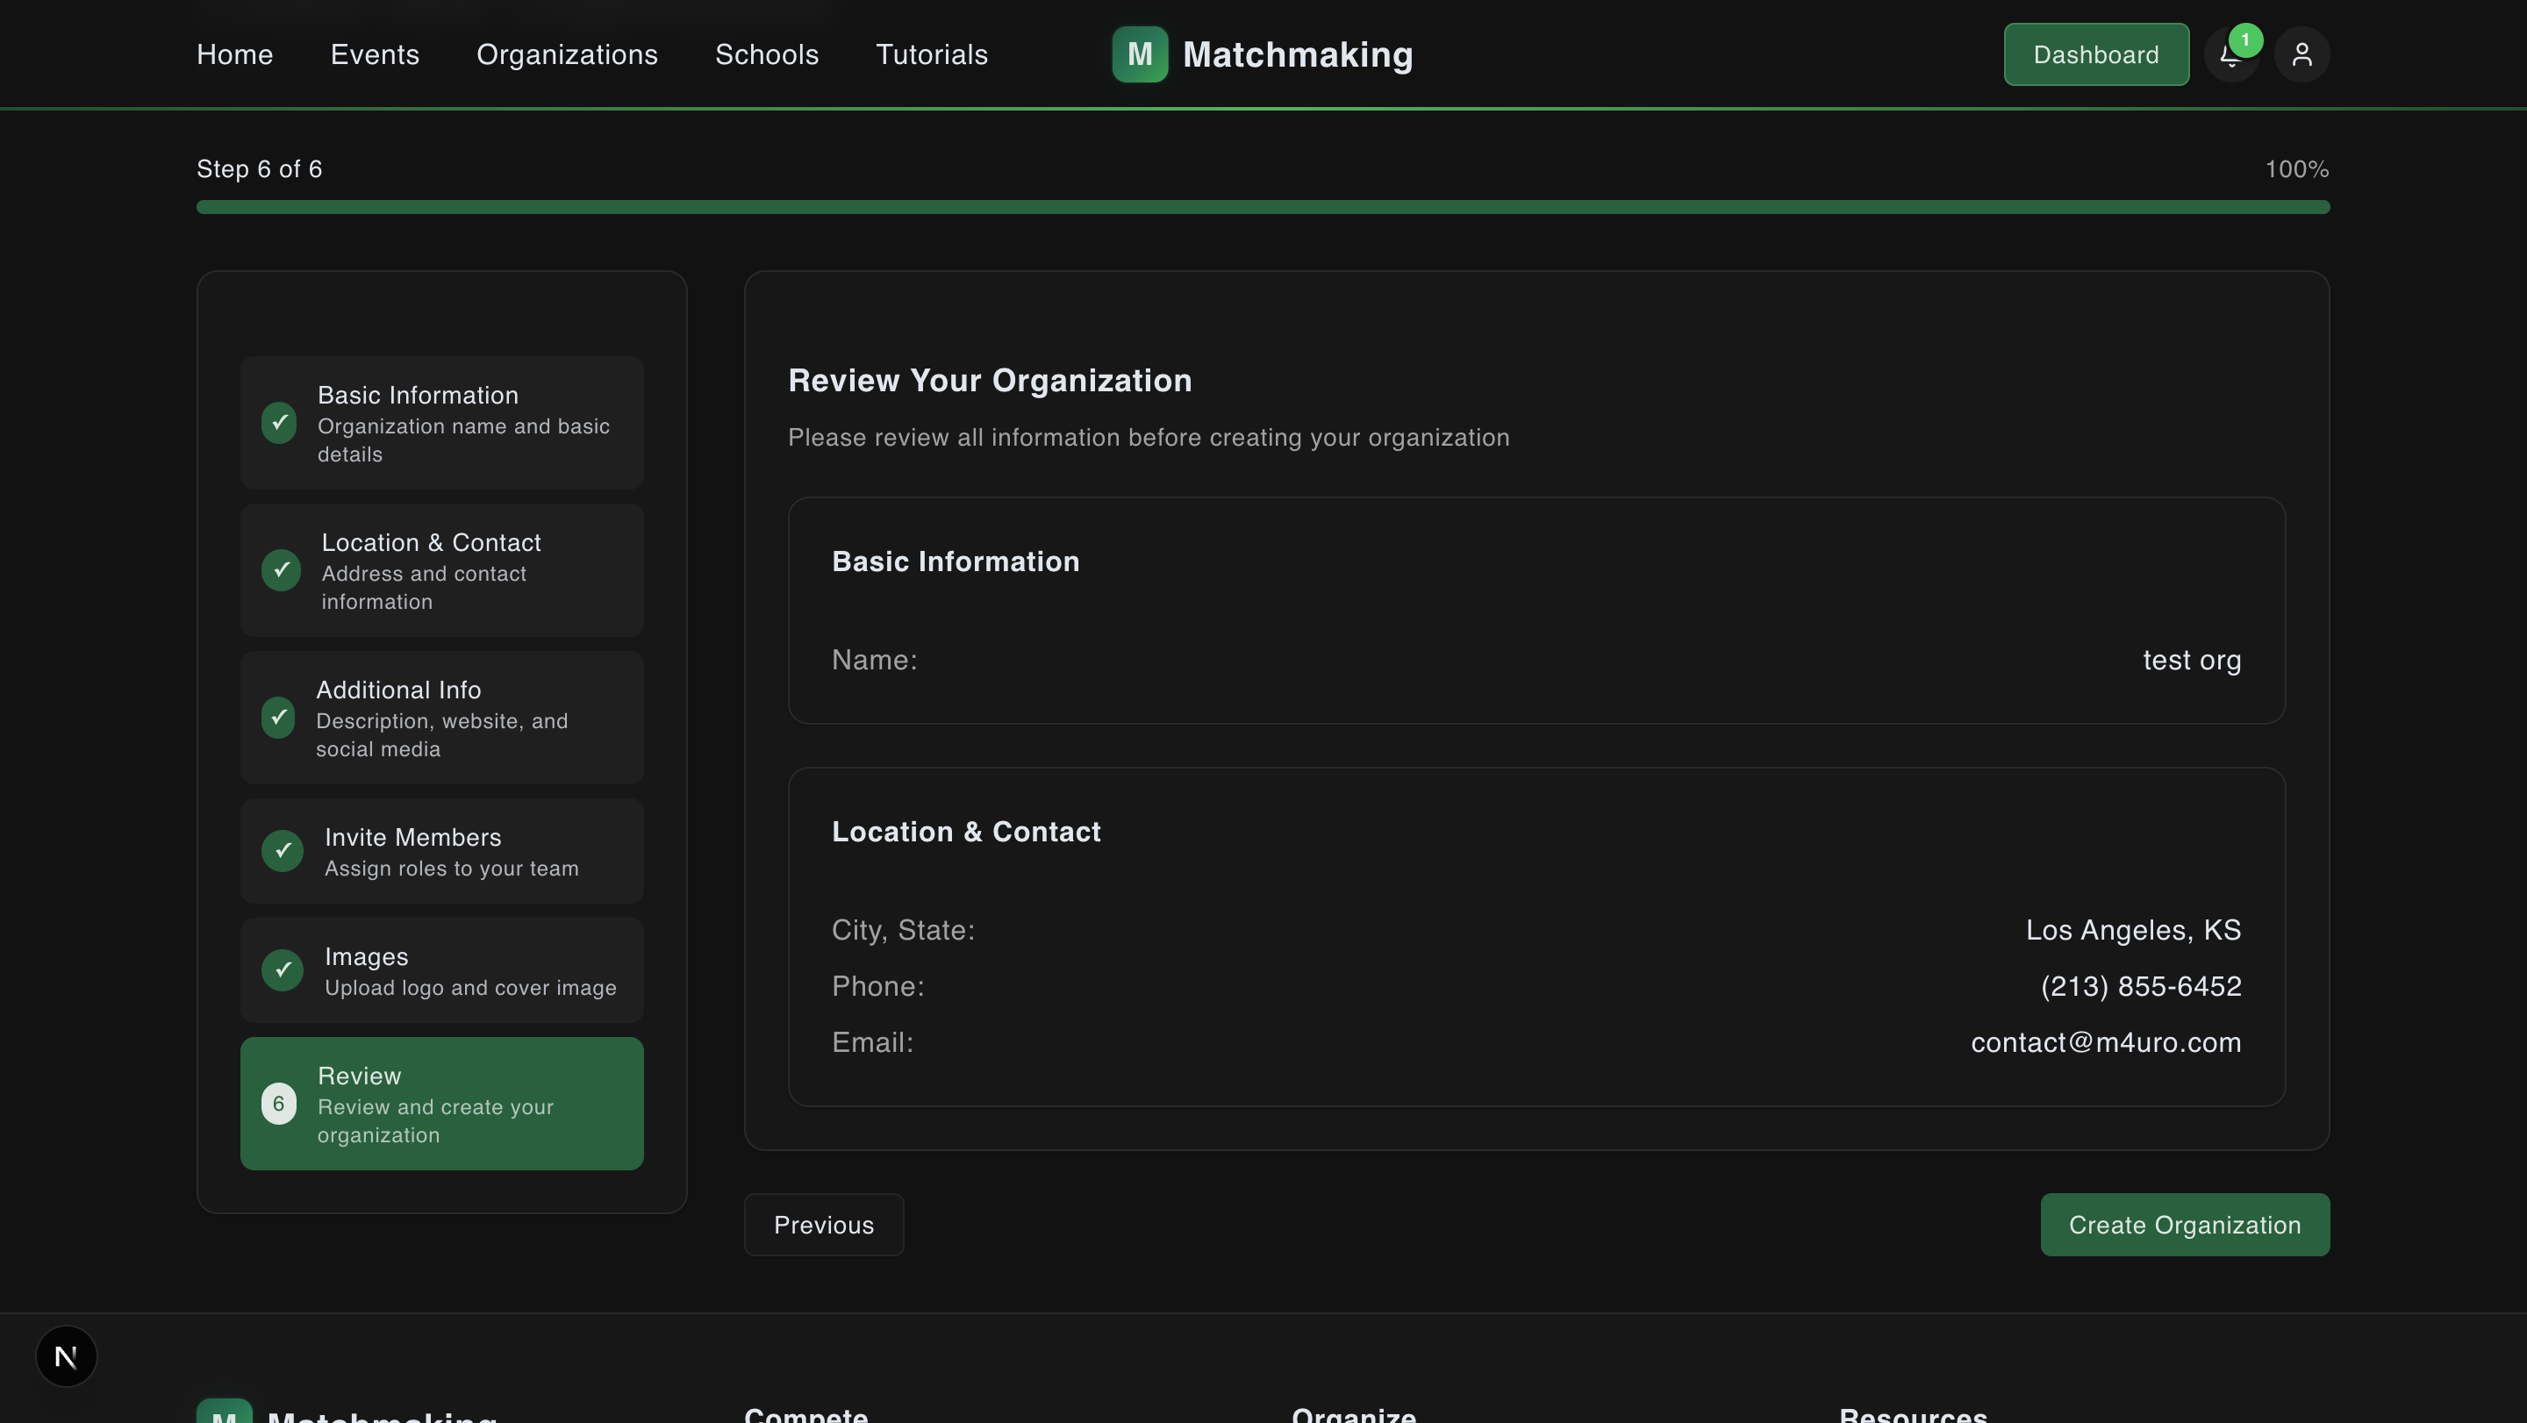
Task: Open the Next.js dev tools badge
Action: (66, 1356)
